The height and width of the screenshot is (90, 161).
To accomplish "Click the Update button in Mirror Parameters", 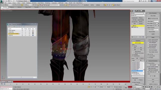I will (153, 34).
